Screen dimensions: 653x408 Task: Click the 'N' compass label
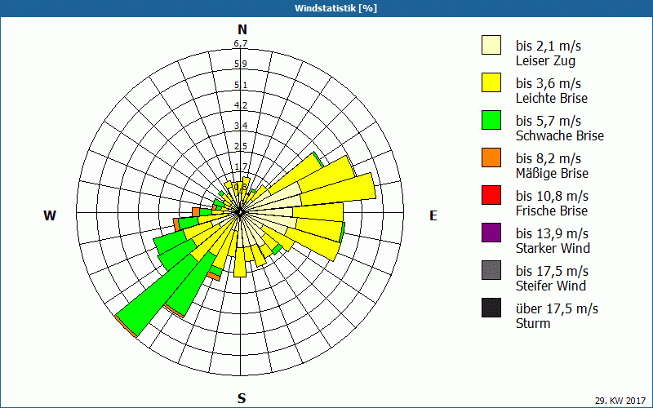(242, 29)
